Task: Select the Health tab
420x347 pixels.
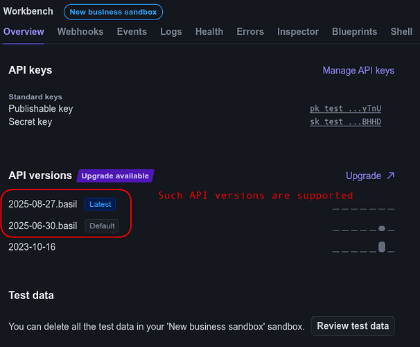Action: [209, 32]
